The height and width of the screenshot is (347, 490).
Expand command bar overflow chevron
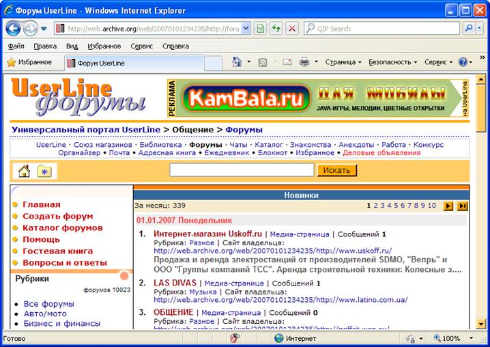point(482,57)
